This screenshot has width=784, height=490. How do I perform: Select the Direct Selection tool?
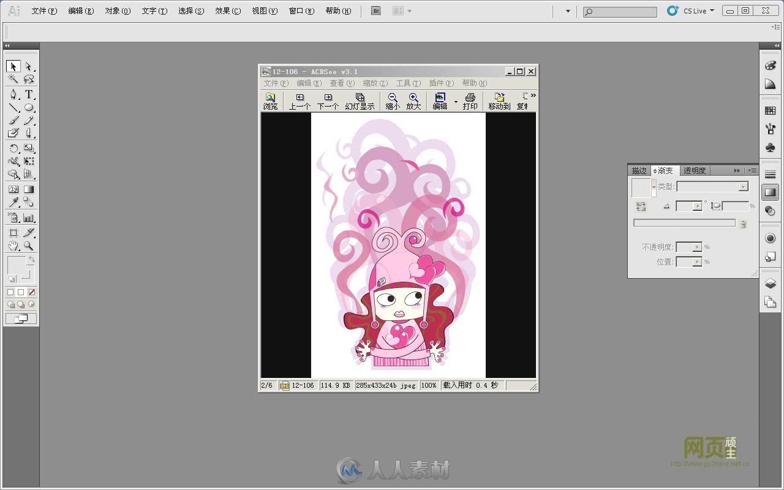(x=29, y=66)
